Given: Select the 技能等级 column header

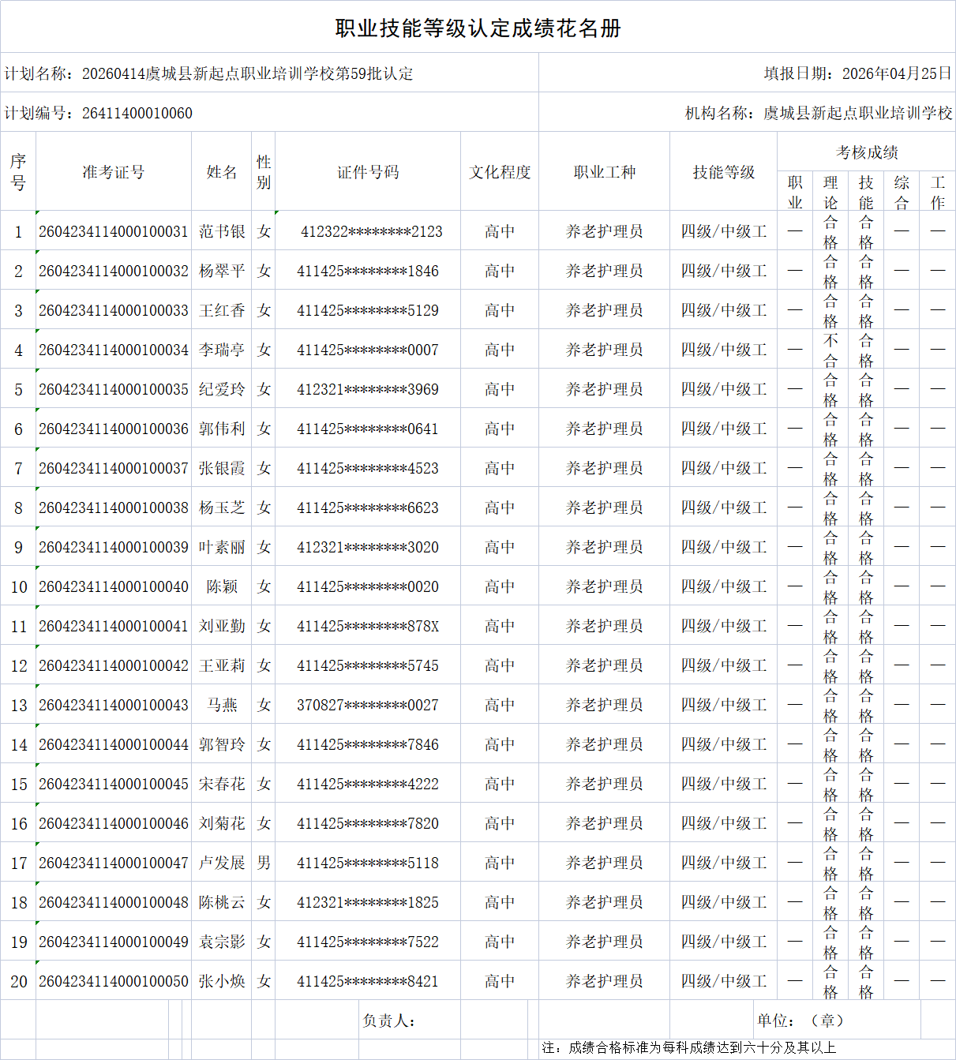Looking at the screenshot, I should [x=724, y=172].
